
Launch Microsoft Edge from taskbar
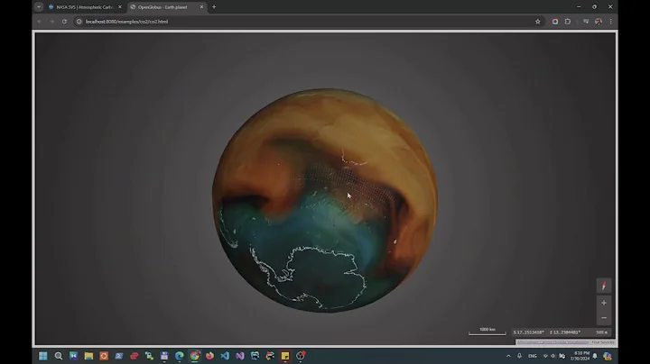pos(180,356)
